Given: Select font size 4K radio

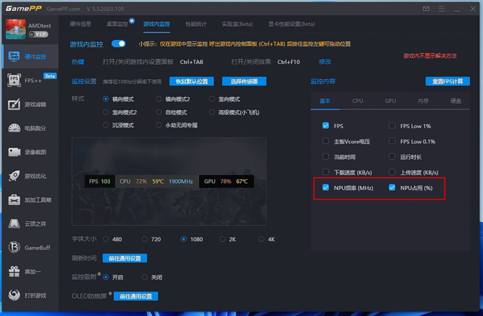Looking at the screenshot, I should coord(261,239).
